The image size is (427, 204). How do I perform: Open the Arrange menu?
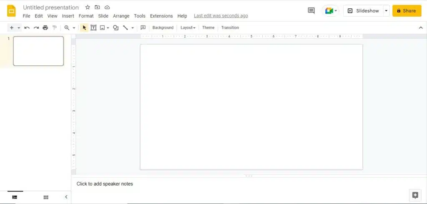click(121, 16)
